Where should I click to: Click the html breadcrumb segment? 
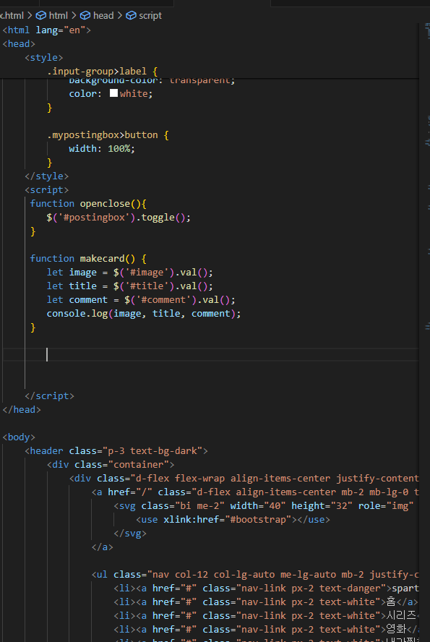click(58, 16)
